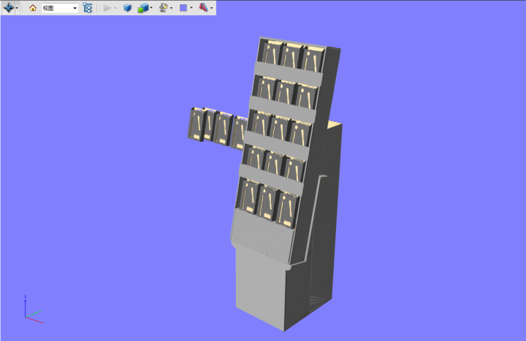Open the Model Render Mode dropdown arrow
This screenshot has width=526, height=341.
[151, 9]
